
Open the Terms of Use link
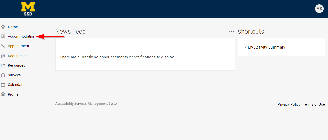tap(314, 104)
